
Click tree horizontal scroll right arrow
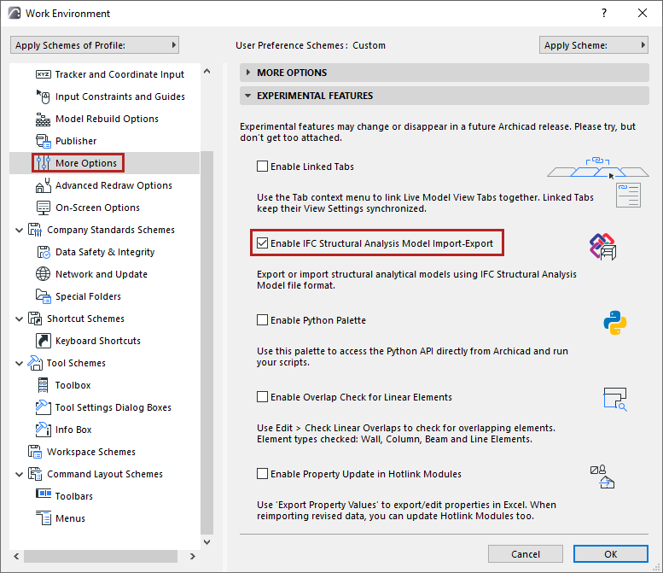click(192, 556)
